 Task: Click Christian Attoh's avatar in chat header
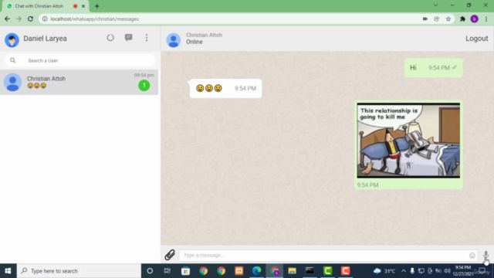coord(173,40)
